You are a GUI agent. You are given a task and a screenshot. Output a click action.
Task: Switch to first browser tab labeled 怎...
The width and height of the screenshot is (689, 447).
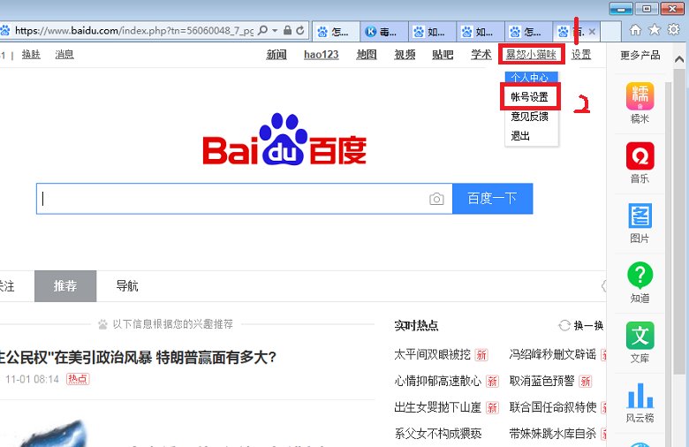coord(337,32)
